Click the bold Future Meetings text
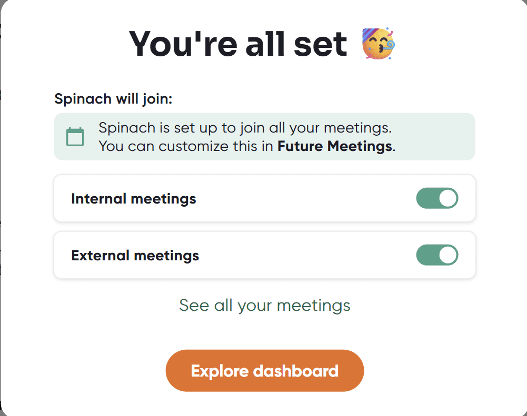The height and width of the screenshot is (416, 527). coord(335,146)
